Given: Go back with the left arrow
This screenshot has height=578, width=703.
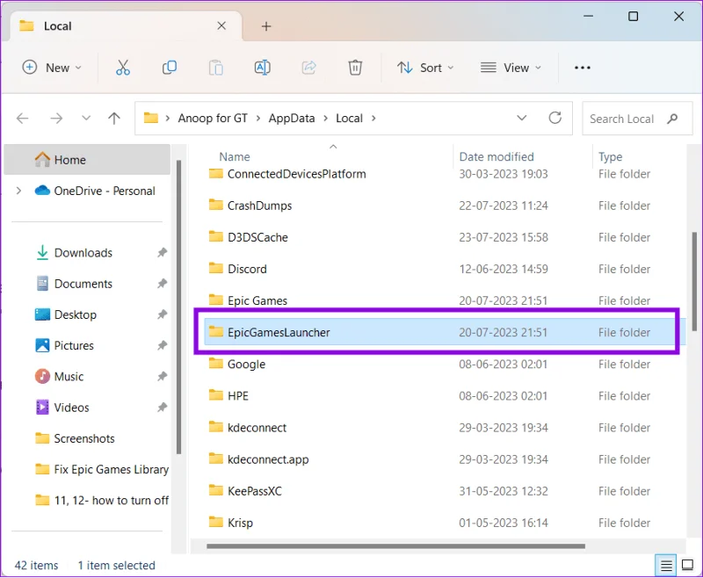Looking at the screenshot, I should 23,119.
